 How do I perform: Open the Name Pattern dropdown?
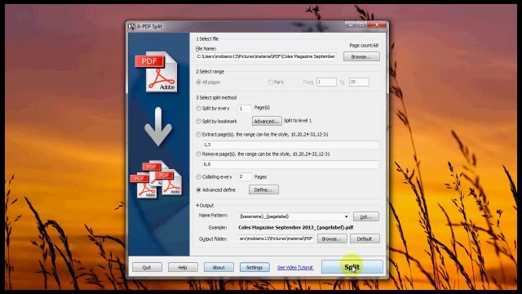click(346, 216)
